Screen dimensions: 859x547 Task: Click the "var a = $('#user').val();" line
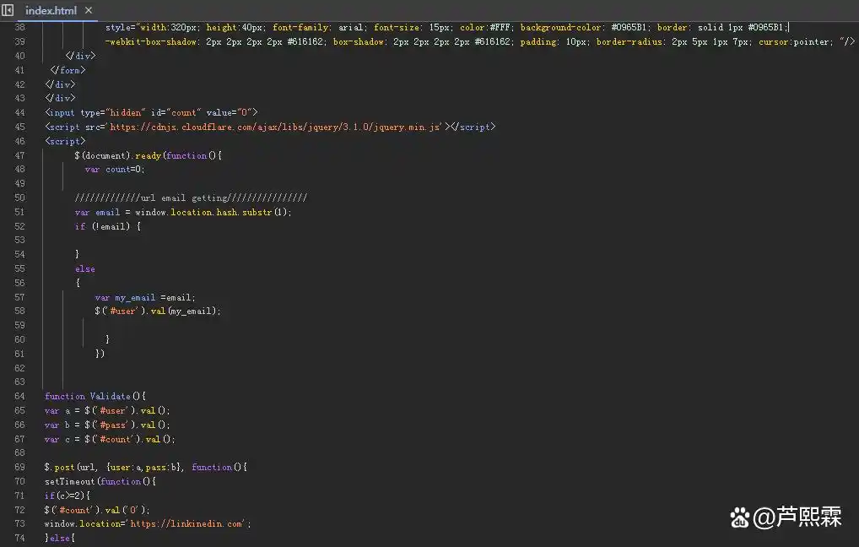(107, 410)
